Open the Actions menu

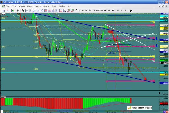point(21,6)
